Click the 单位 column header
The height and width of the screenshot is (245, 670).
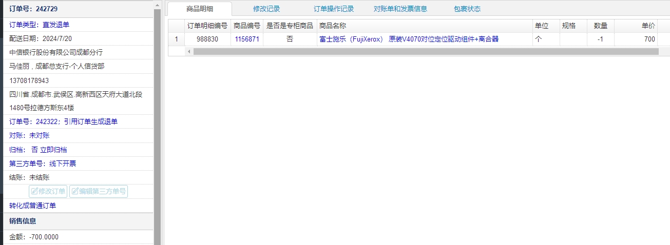546,26
